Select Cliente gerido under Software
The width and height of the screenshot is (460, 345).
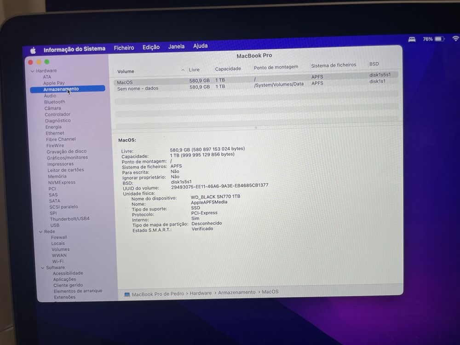(x=68, y=285)
